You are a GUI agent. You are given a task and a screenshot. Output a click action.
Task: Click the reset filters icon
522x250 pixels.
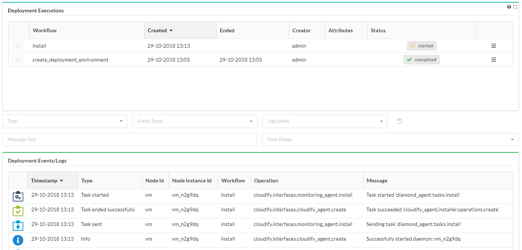[x=400, y=121]
